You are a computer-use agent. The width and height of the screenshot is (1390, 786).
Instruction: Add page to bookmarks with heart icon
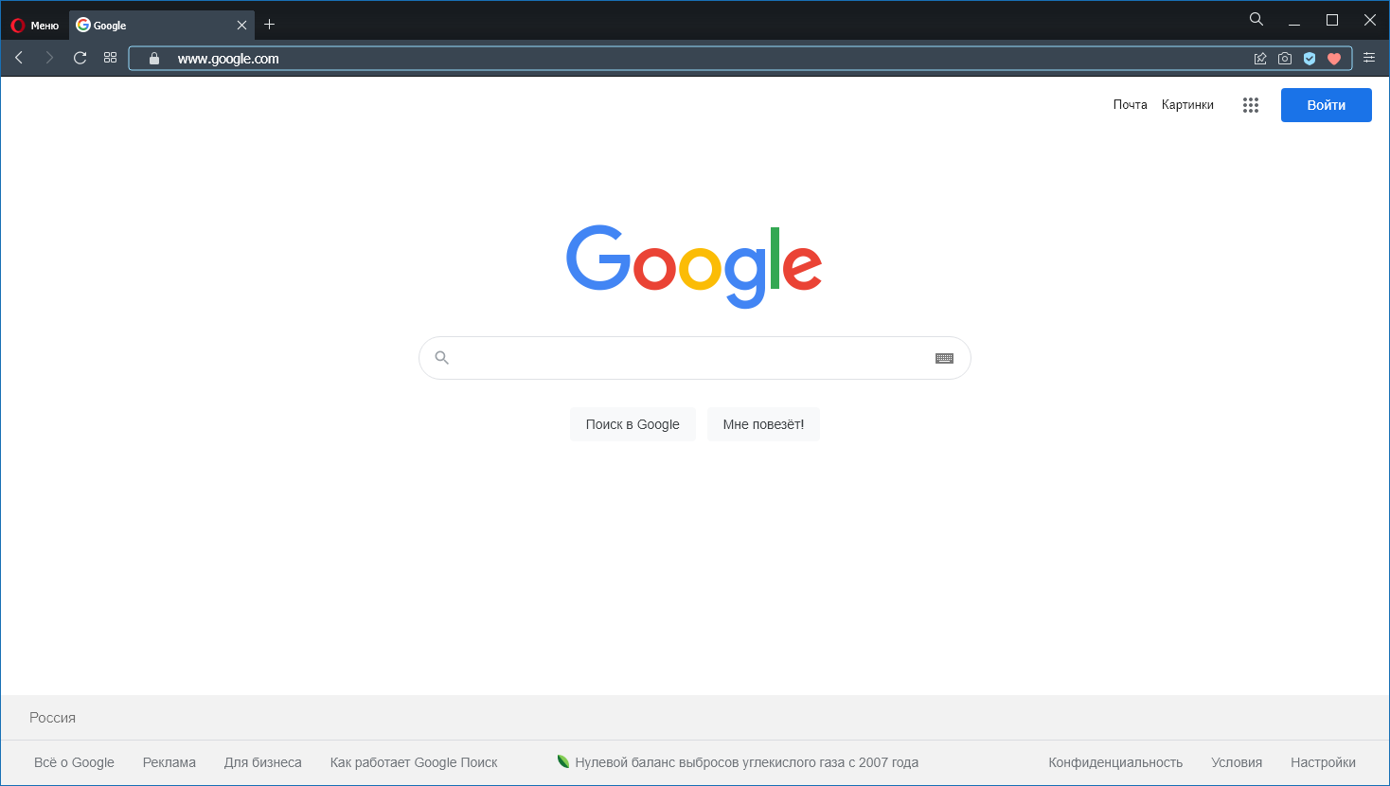(1334, 59)
